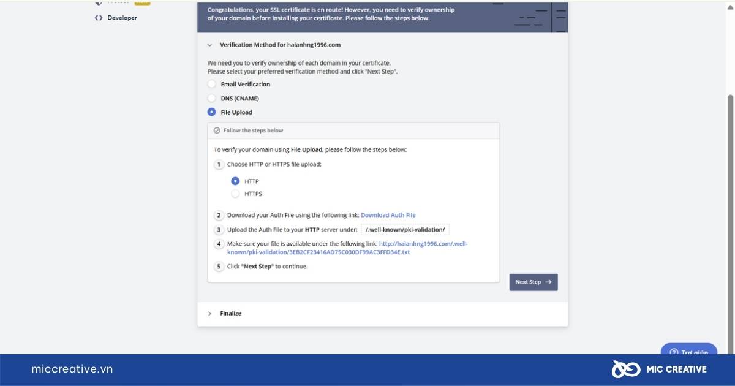Open the Developer sidebar menu item
The image size is (735, 386).
[x=116, y=18]
